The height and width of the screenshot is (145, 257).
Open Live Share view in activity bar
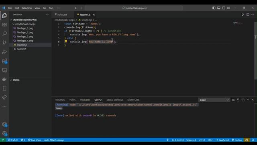4,97
